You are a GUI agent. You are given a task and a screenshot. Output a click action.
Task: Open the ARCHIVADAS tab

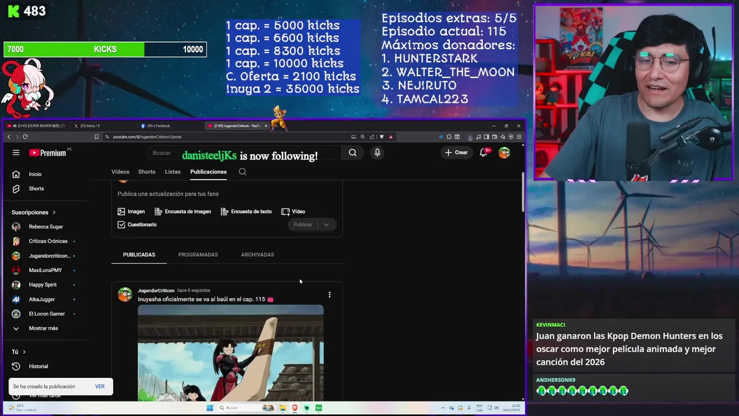[257, 255]
